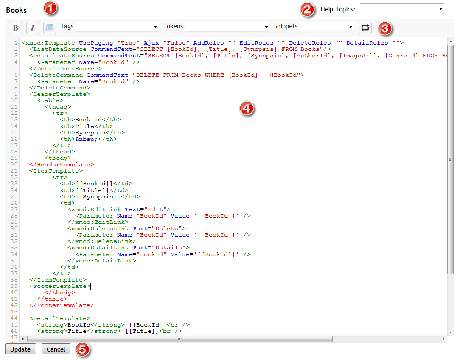Click the 'Book Id' header cell text

pyautogui.click(x=89, y=120)
